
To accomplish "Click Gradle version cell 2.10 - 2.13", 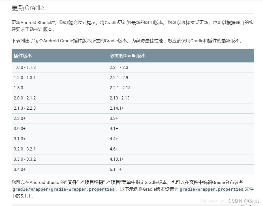I will click(119, 98).
